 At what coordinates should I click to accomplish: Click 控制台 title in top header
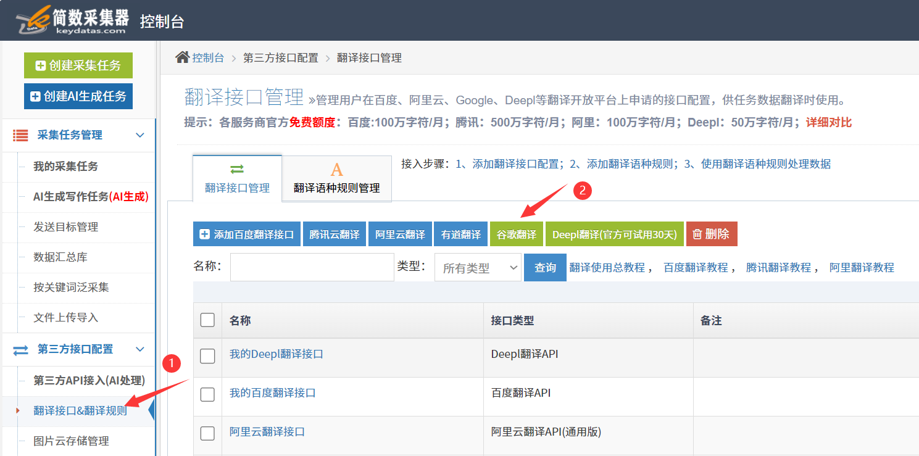[162, 22]
